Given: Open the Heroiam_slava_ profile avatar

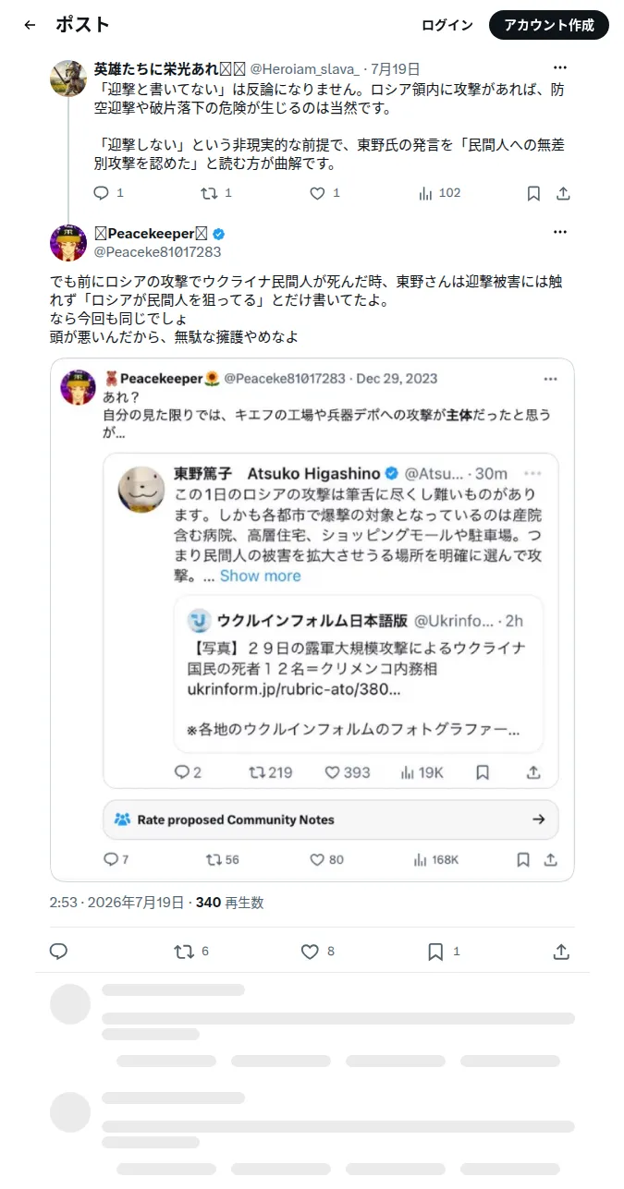Looking at the screenshot, I should tap(68, 79).
